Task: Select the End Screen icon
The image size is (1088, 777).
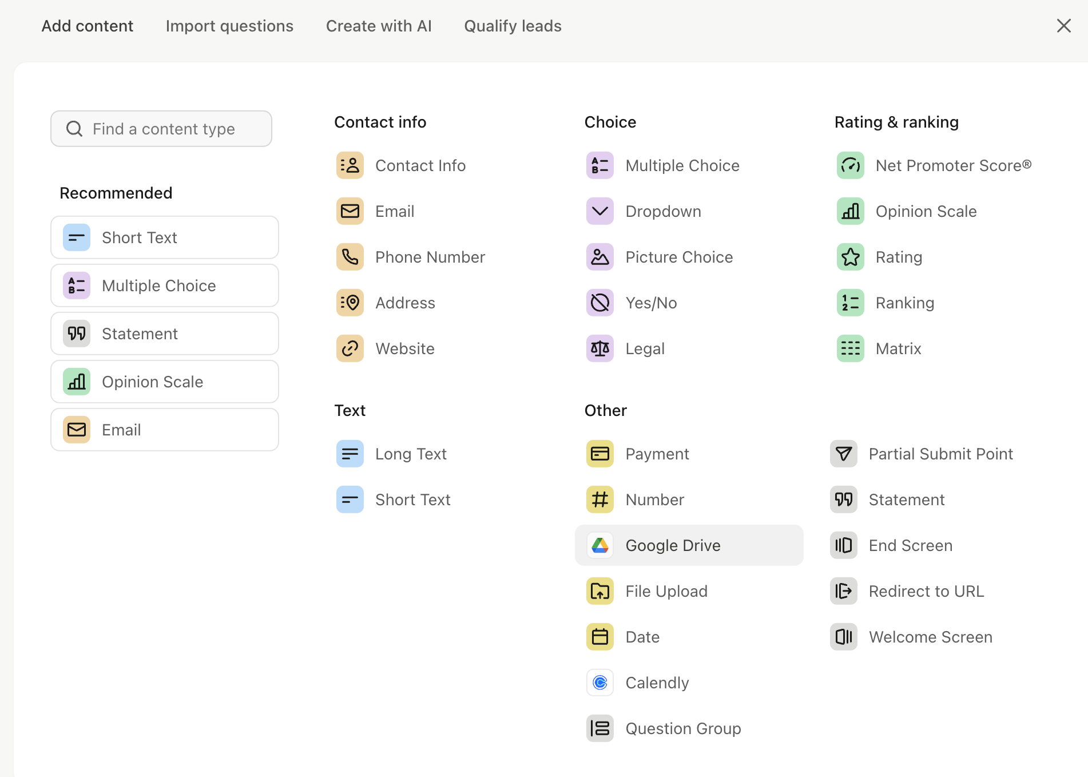Action: (844, 545)
